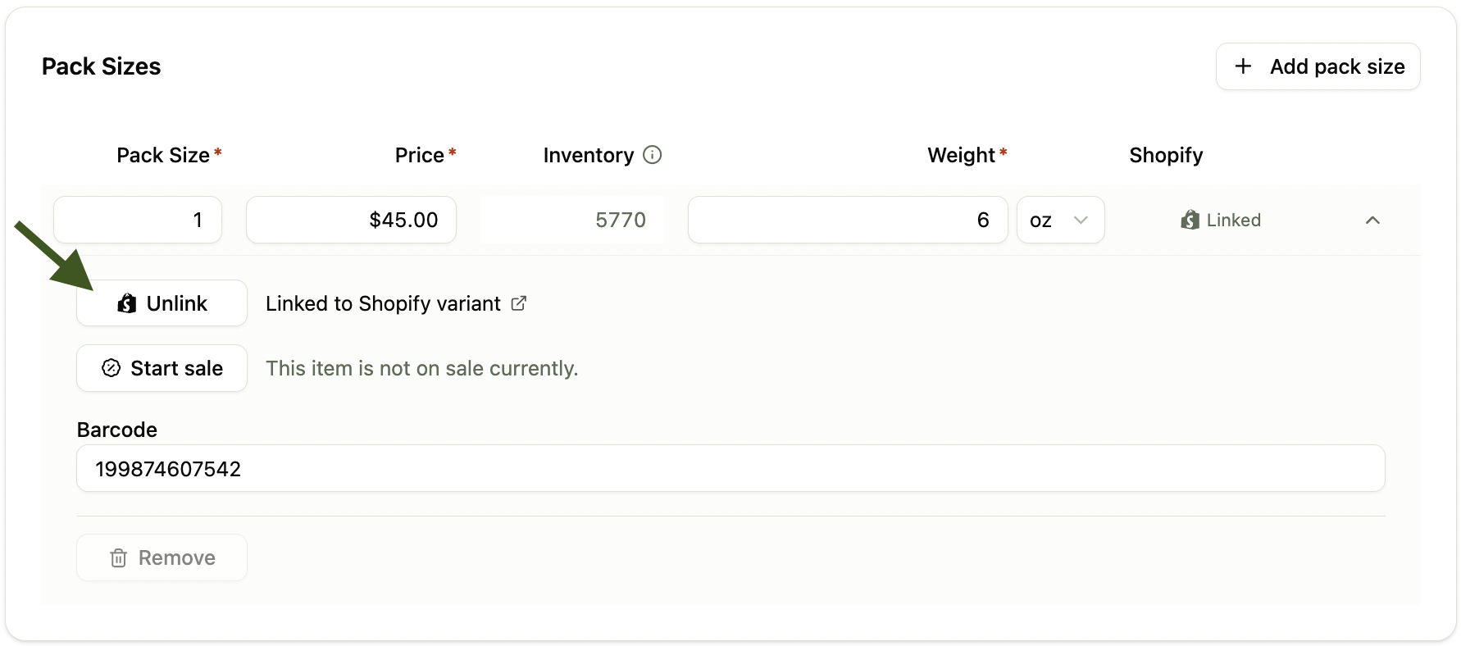This screenshot has width=1461, height=646.
Task: Collapse the pack size row with the chevron
Action: [1372, 220]
